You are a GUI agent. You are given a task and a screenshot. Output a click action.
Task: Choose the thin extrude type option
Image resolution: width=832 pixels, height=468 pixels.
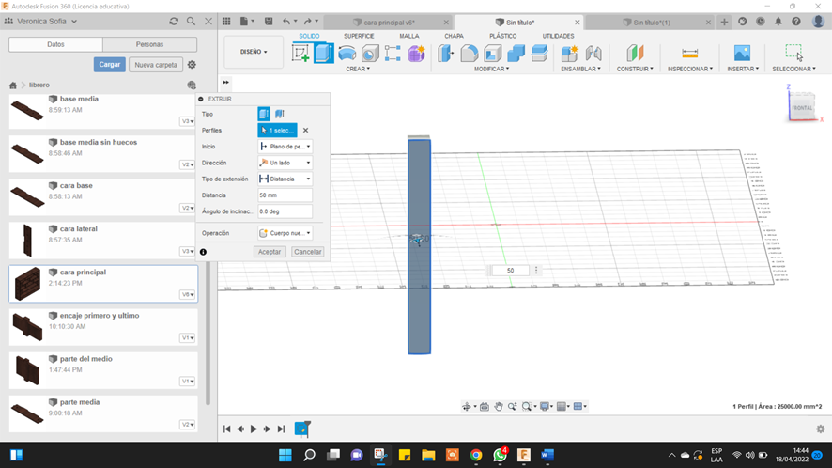click(280, 114)
